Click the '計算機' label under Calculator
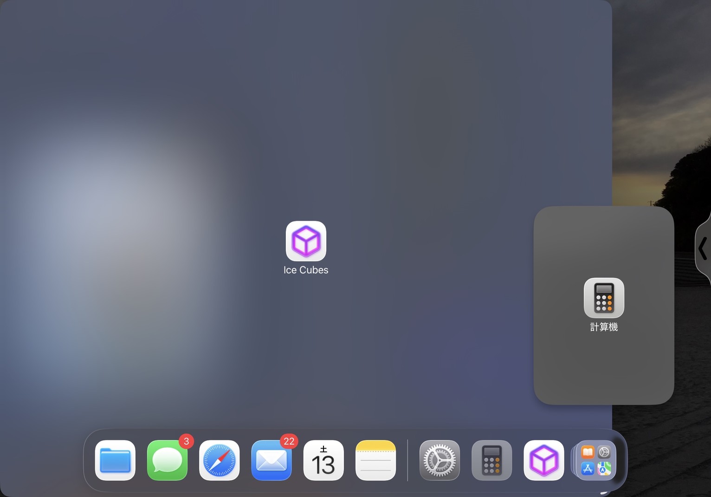Viewport: 711px width, 497px height. coord(604,327)
